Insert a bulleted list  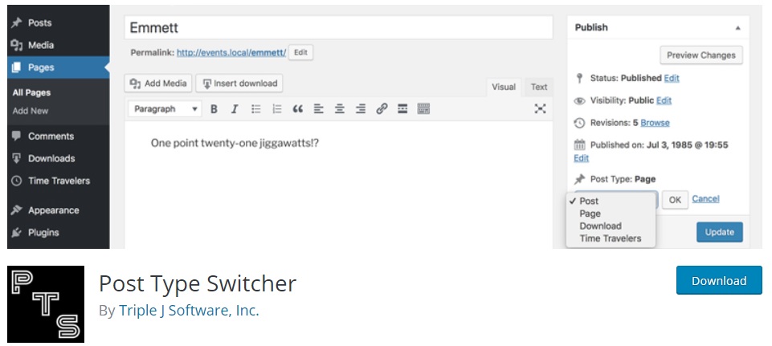[x=256, y=108]
